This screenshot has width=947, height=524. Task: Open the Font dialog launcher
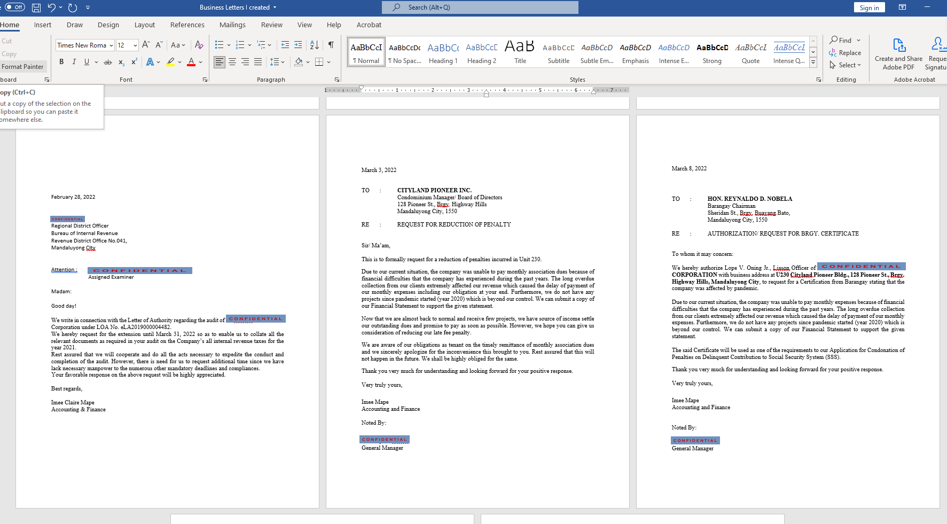click(205, 80)
